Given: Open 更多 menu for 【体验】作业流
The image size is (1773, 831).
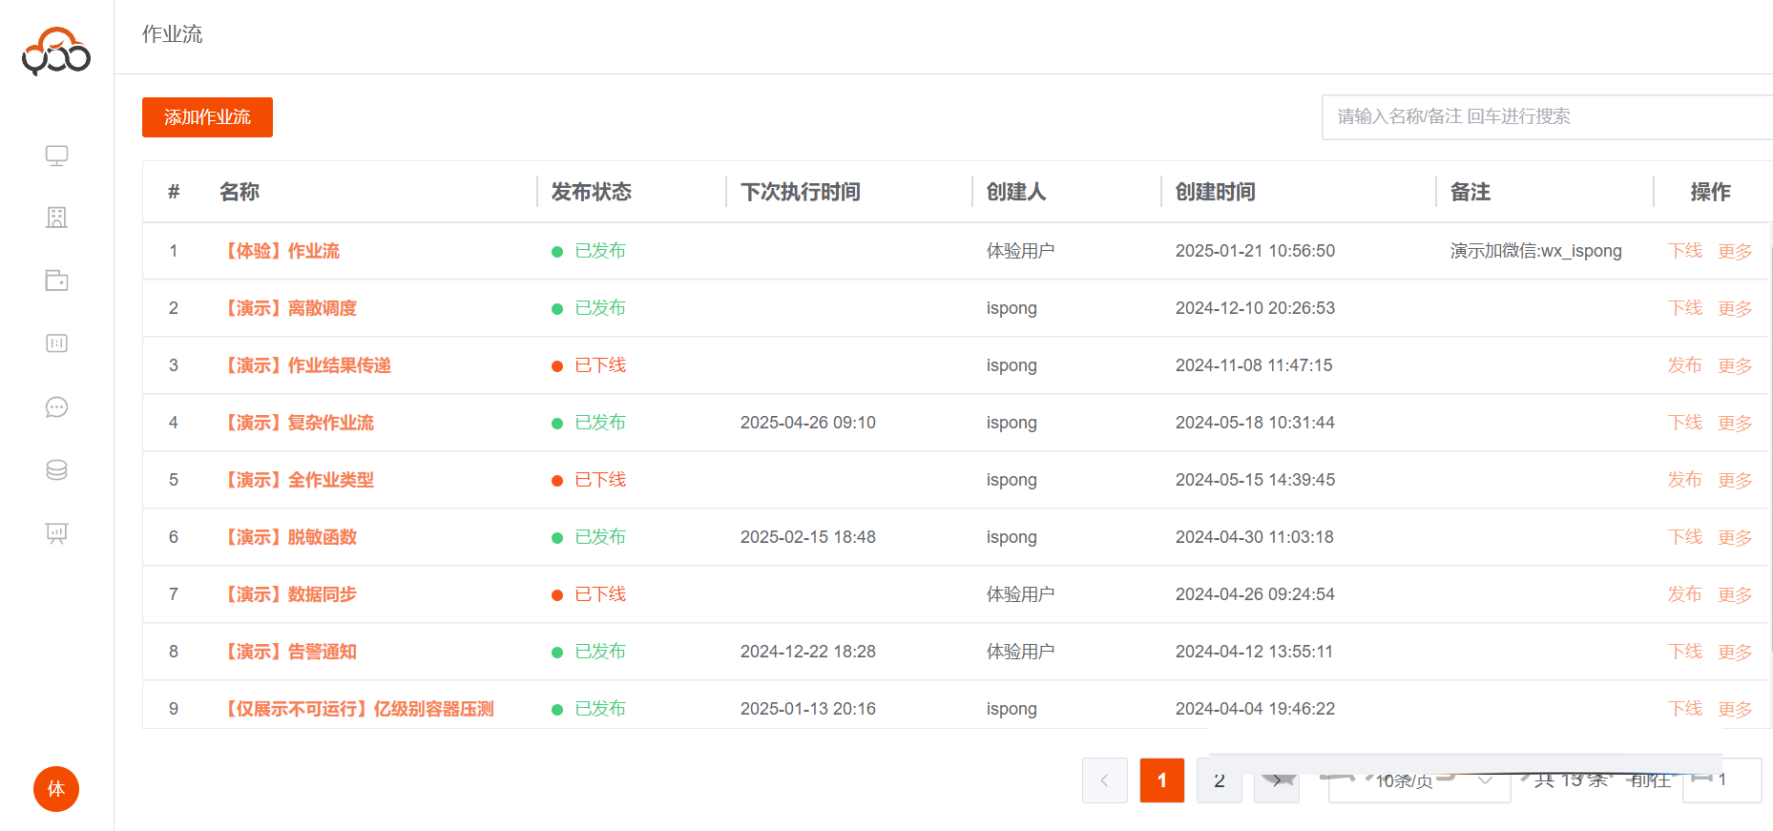Looking at the screenshot, I should point(1734,252).
